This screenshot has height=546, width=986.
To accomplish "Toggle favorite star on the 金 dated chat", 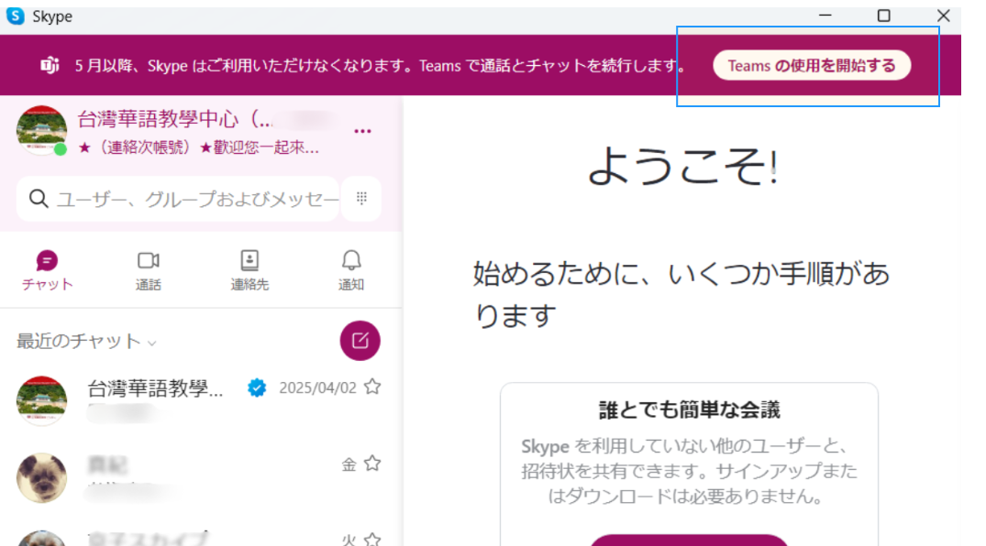I will (371, 464).
